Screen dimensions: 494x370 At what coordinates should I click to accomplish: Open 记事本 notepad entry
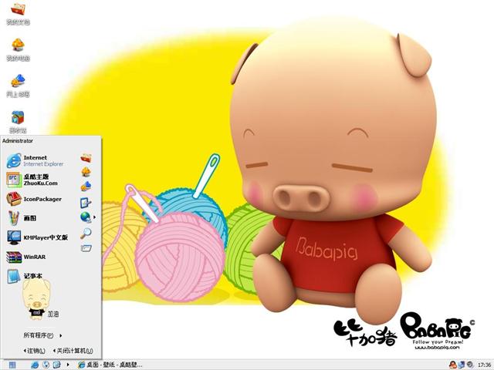tap(25, 276)
